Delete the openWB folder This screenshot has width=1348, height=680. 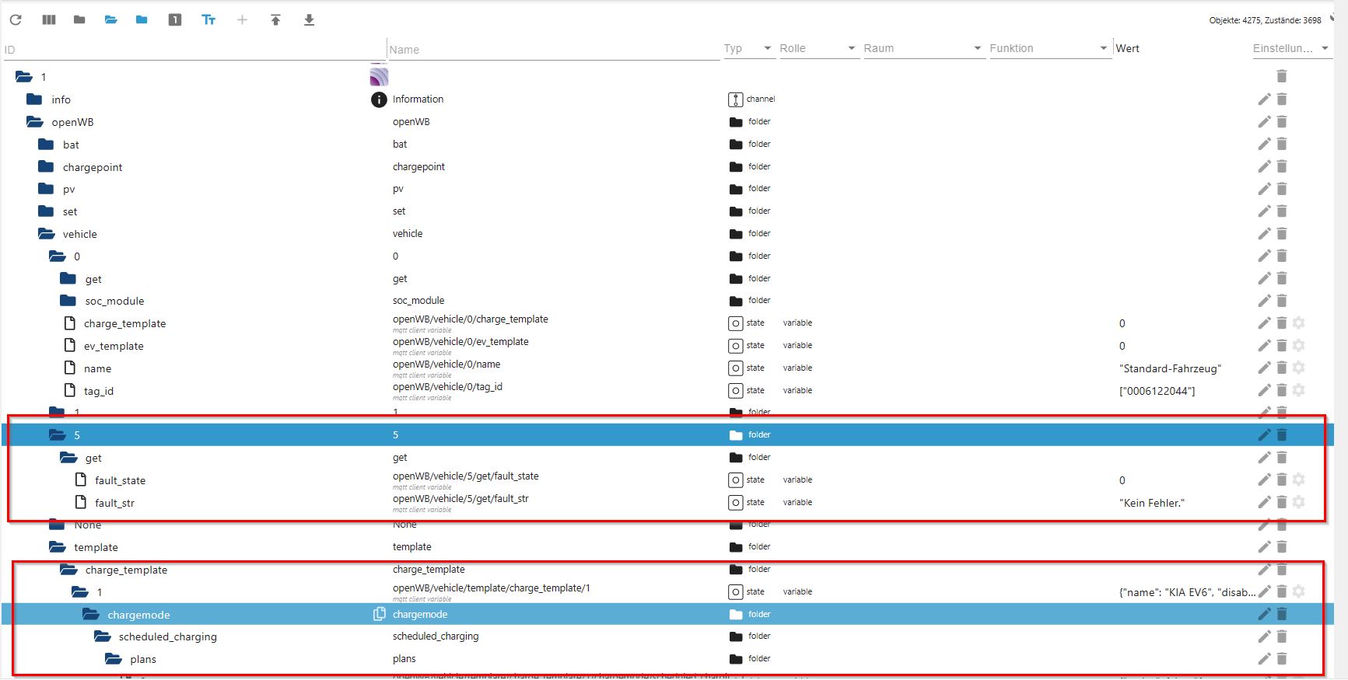[x=1282, y=121]
